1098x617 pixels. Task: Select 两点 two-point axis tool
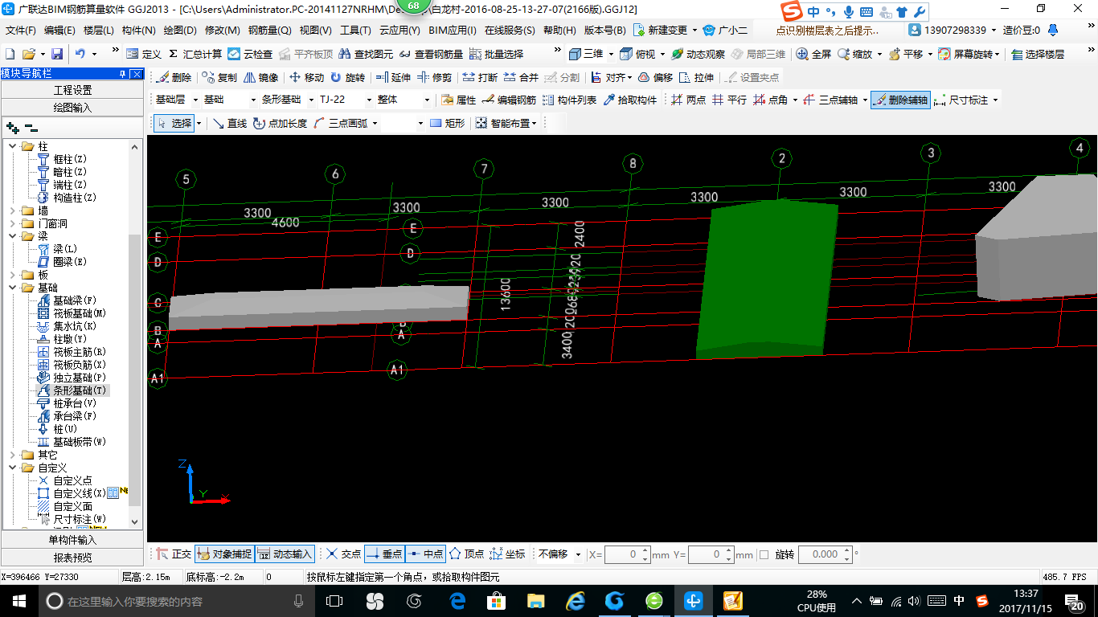point(688,100)
